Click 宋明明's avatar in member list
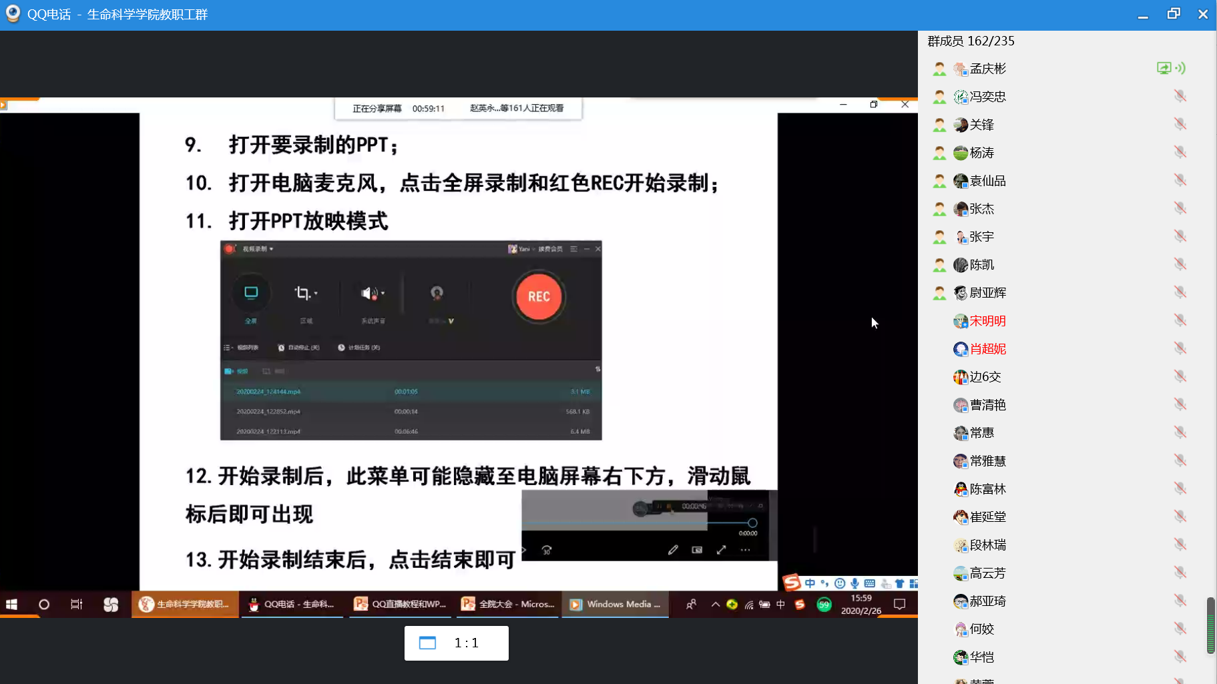This screenshot has width=1217, height=684. (x=961, y=321)
